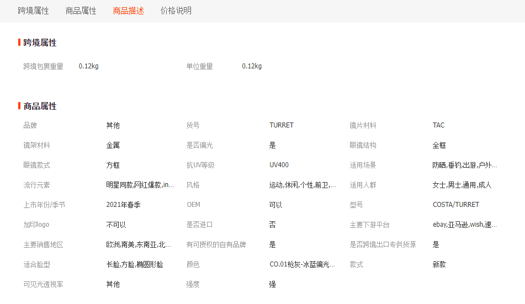Image resolution: width=525 pixels, height=304 pixels.
Task: Click the 上市年份 value 2021年春季
Action: [x=123, y=205]
